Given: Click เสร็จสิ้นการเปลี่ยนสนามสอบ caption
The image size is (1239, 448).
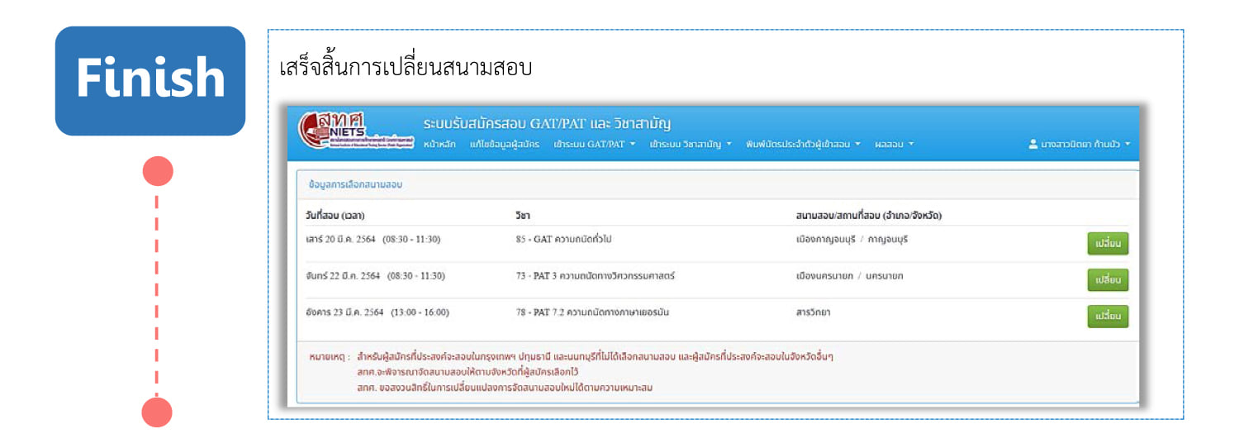Looking at the screenshot, I should coord(406,68).
